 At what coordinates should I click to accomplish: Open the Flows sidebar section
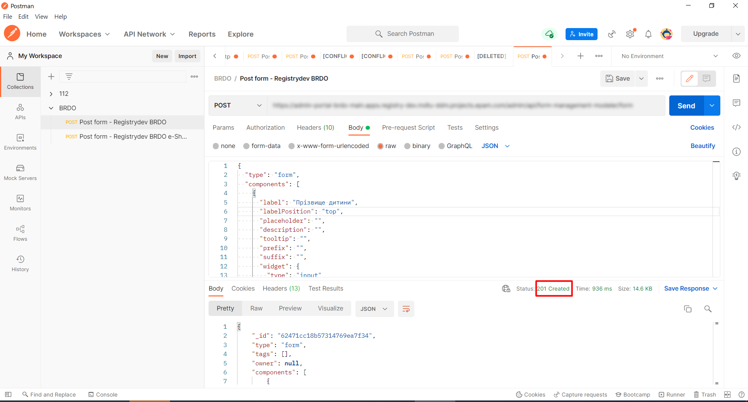(x=20, y=233)
